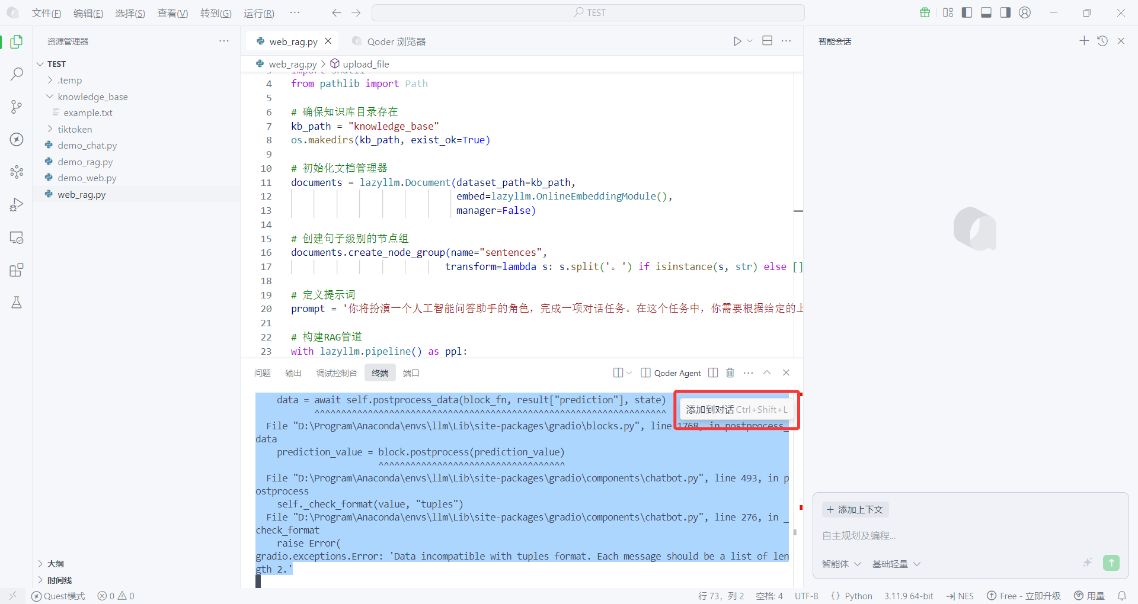Open Extensions view icon
The height and width of the screenshot is (604, 1138).
tap(17, 270)
